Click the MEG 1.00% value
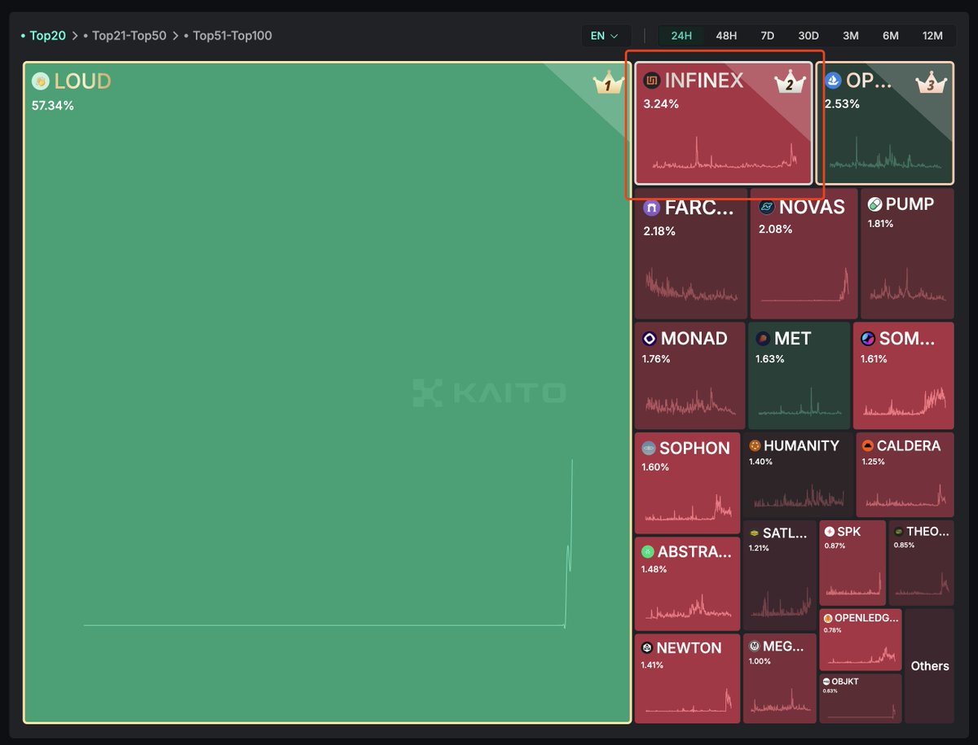The width and height of the screenshot is (978, 745). [x=759, y=661]
